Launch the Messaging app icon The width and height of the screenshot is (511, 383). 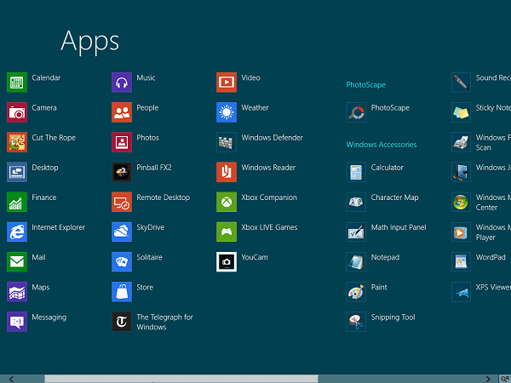pyautogui.click(x=17, y=322)
